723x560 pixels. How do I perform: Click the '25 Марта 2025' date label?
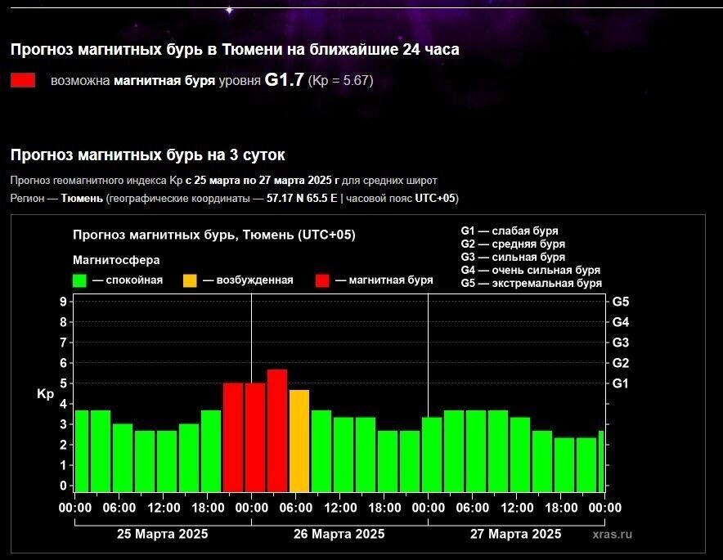(x=162, y=534)
